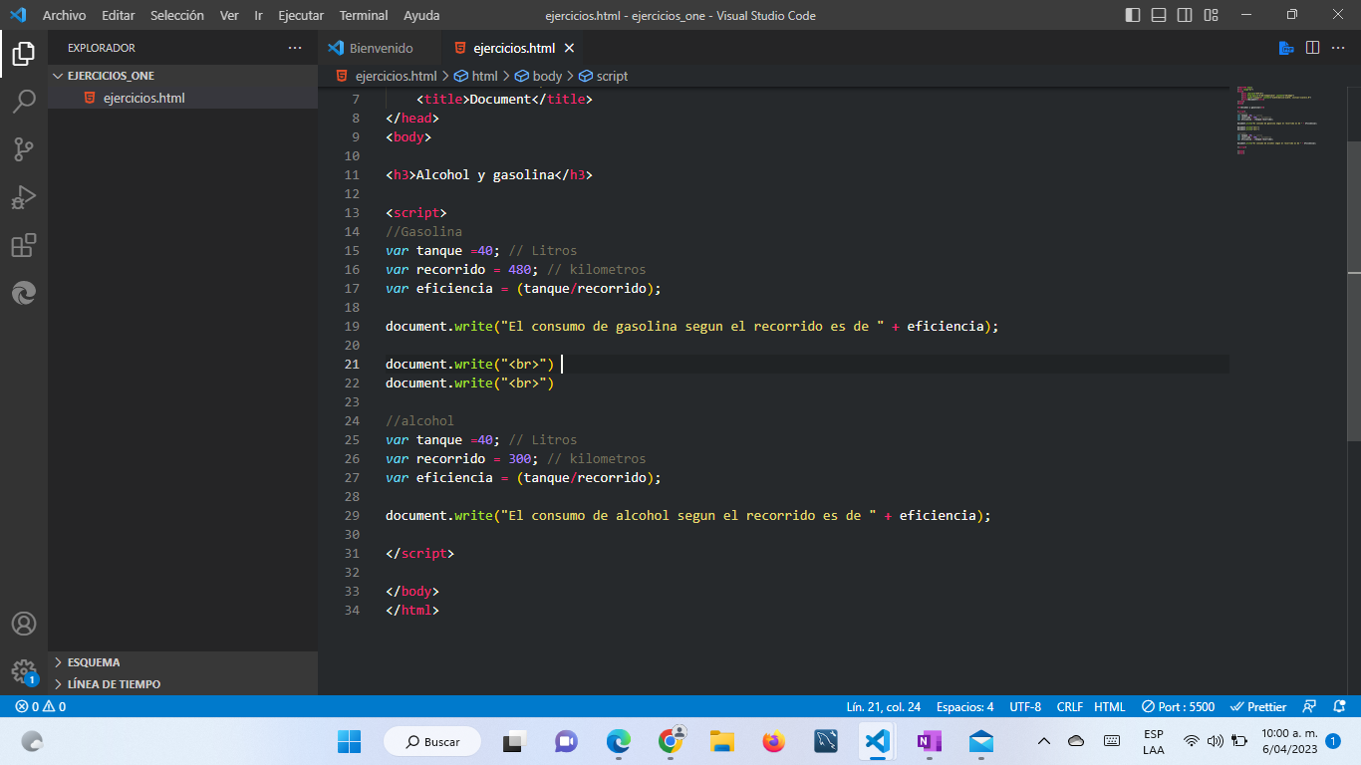Switch to the Bienvenido tab
This screenshot has width=1361, height=765.
point(381,48)
